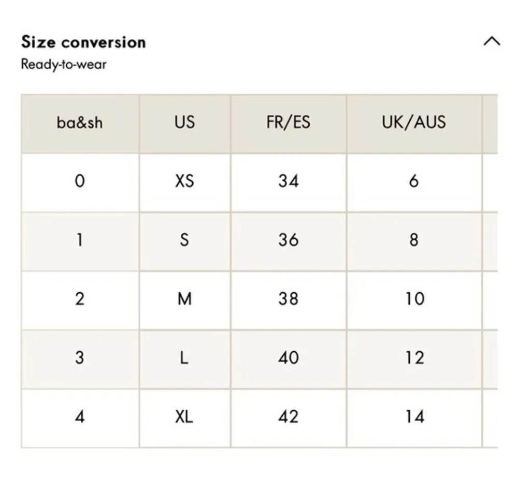
Task: Select the UK/AUS column header
Action: pyautogui.click(x=413, y=123)
